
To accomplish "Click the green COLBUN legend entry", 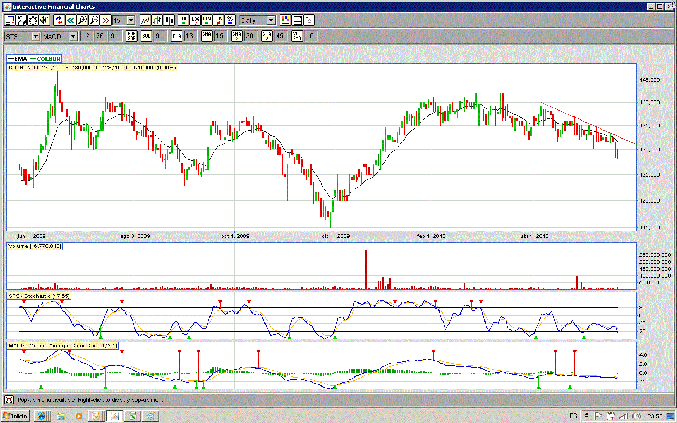I will pos(45,59).
